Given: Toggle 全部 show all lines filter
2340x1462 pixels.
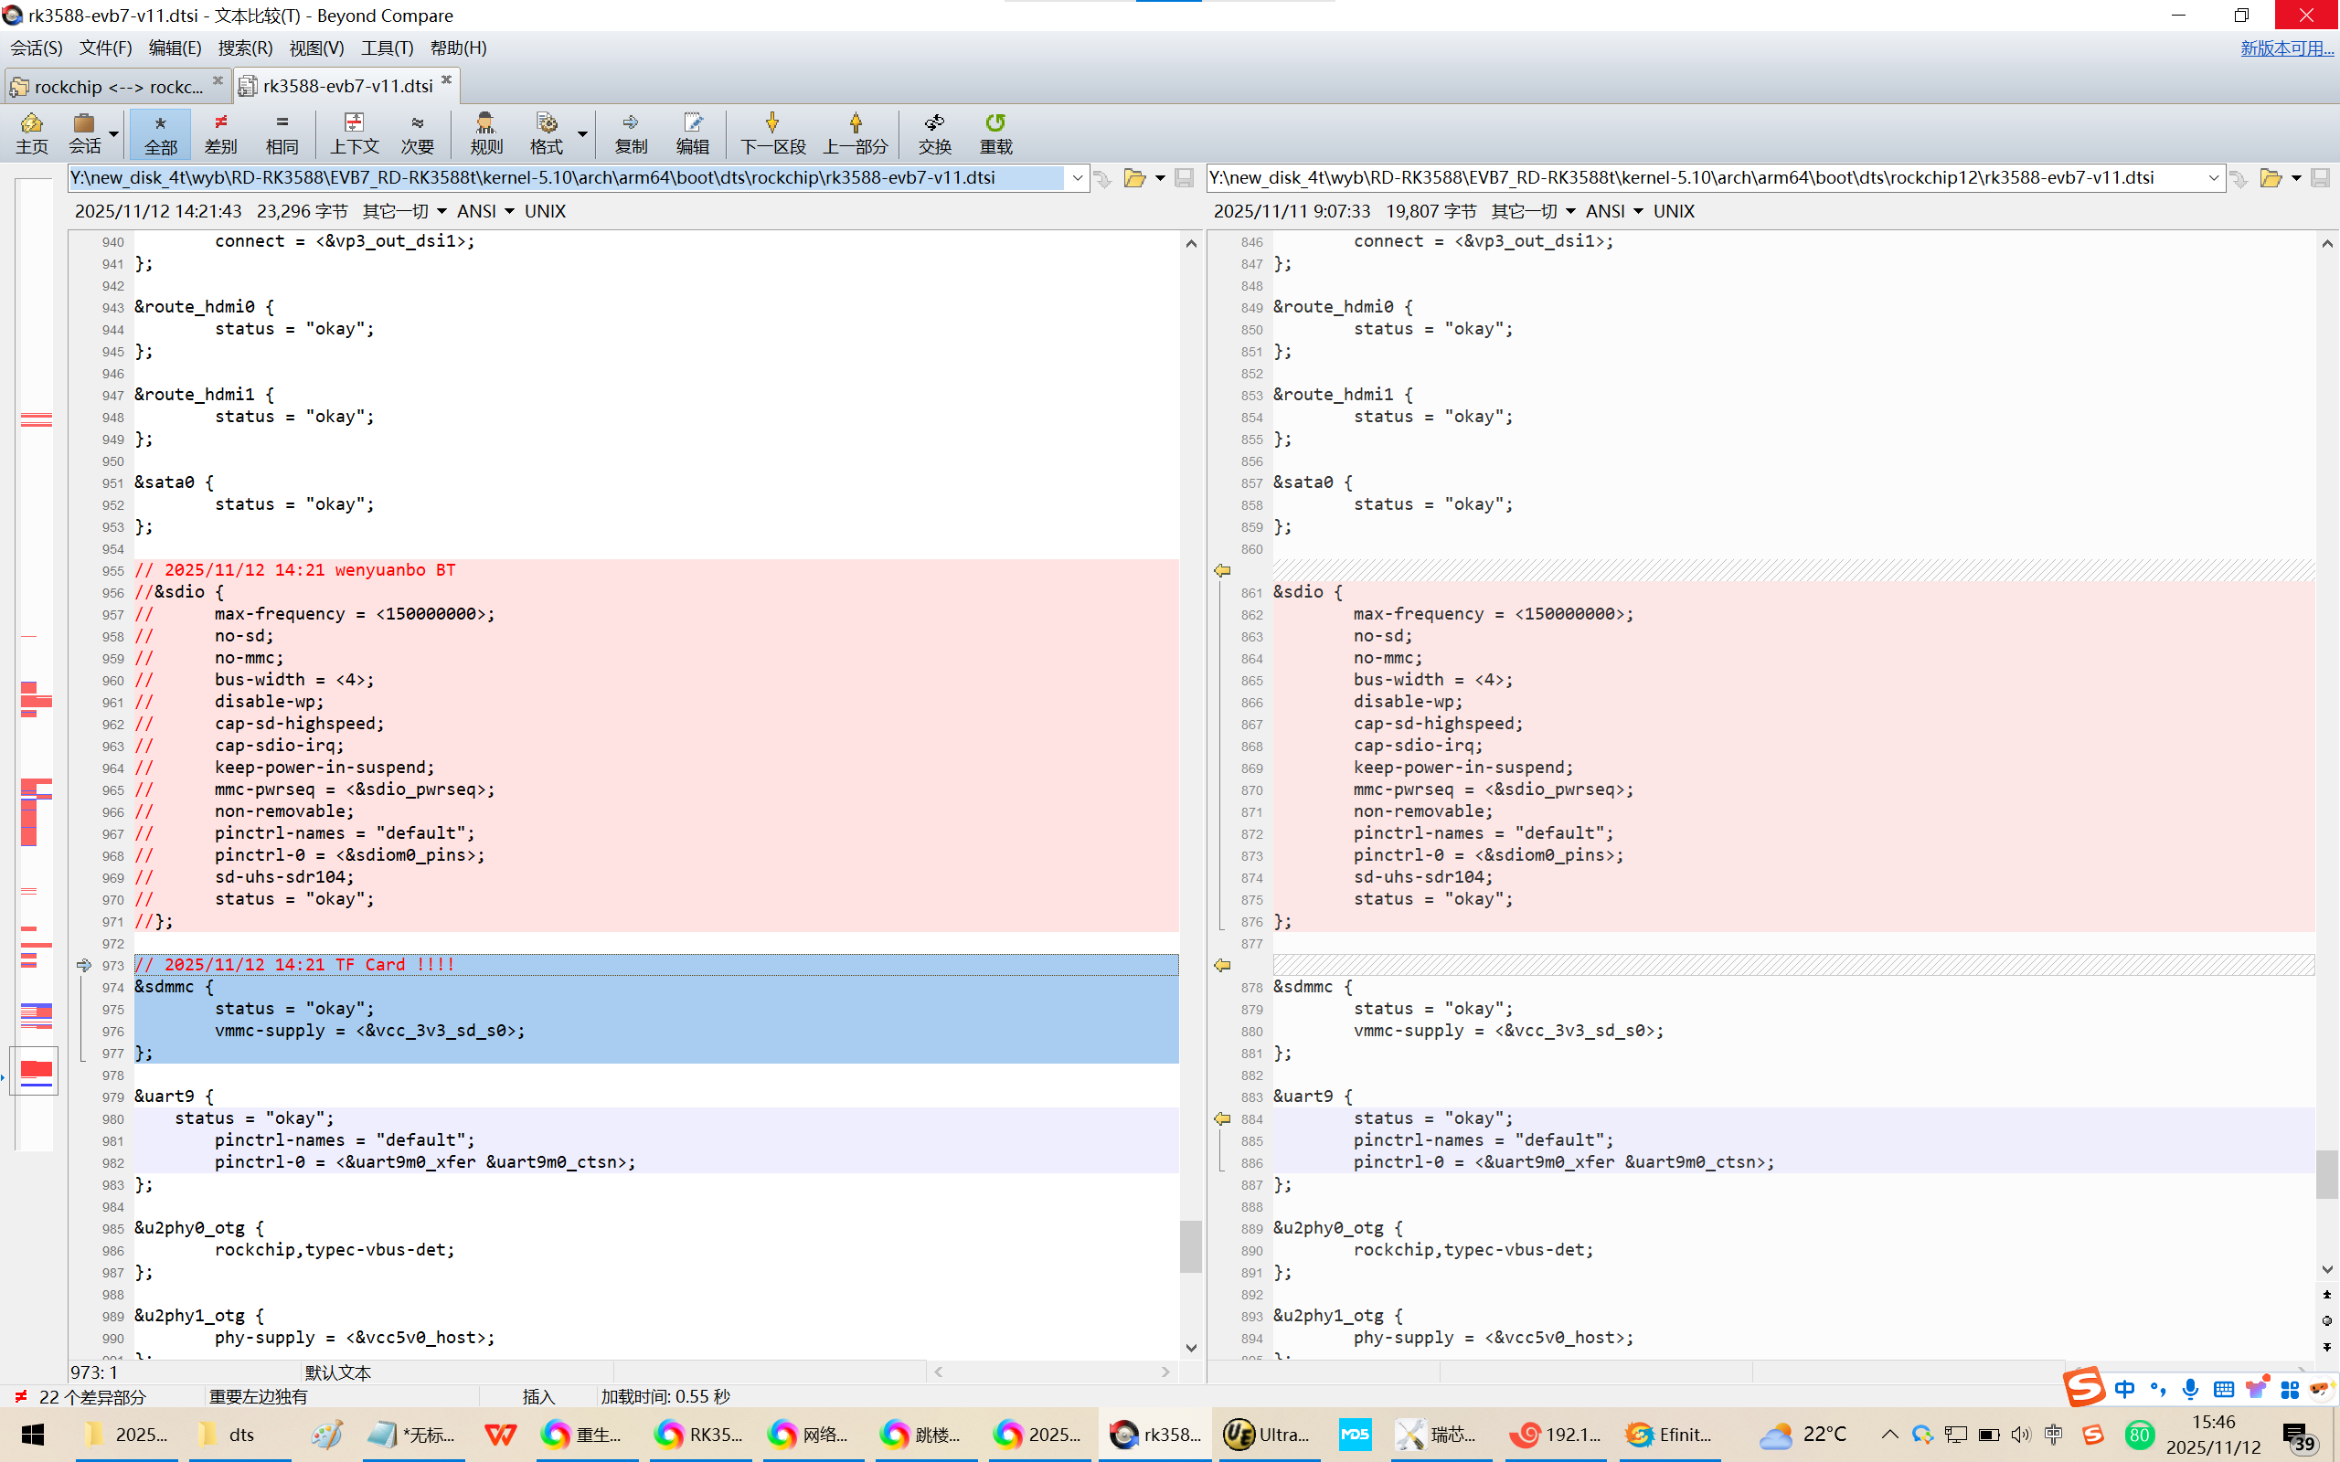Looking at the screenshot, I should 161,132.
